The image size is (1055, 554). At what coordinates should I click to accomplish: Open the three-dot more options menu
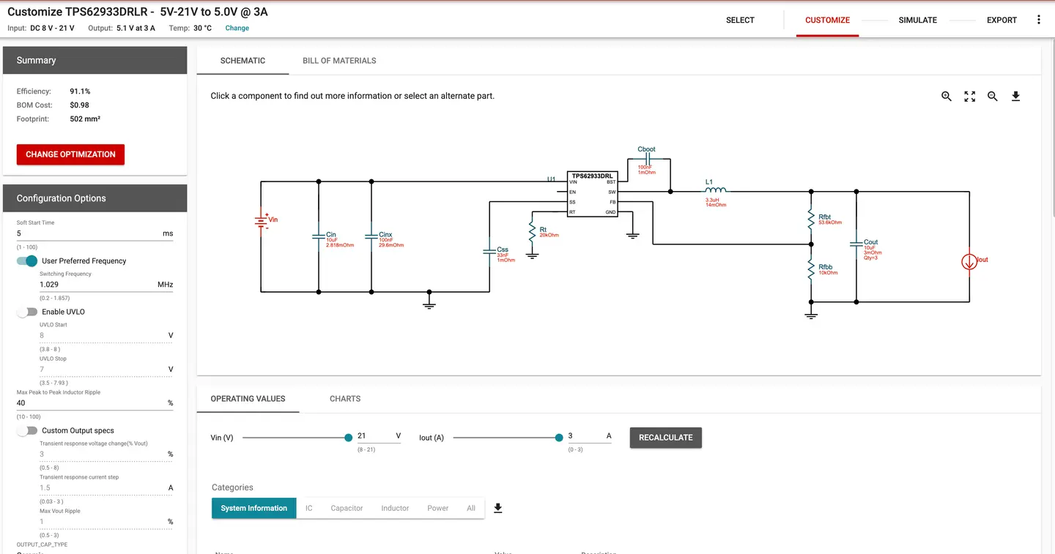1038,20
